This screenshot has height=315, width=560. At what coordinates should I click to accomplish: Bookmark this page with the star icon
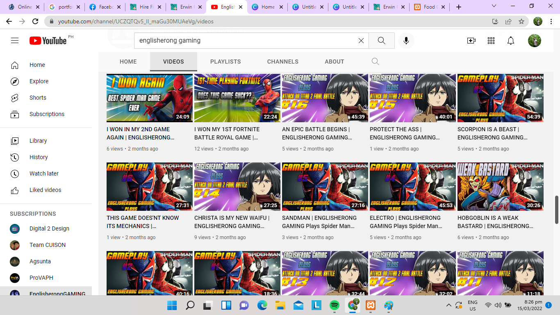[x=521, y=21]
